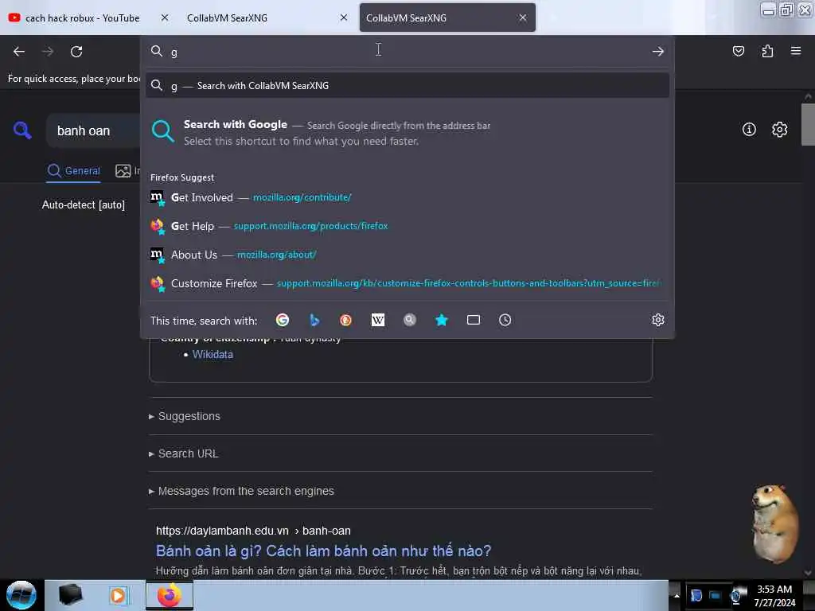Select the active CollabVM SearXNG tab
This screenshot has width=815, height=611.
[x=447, y=18]
